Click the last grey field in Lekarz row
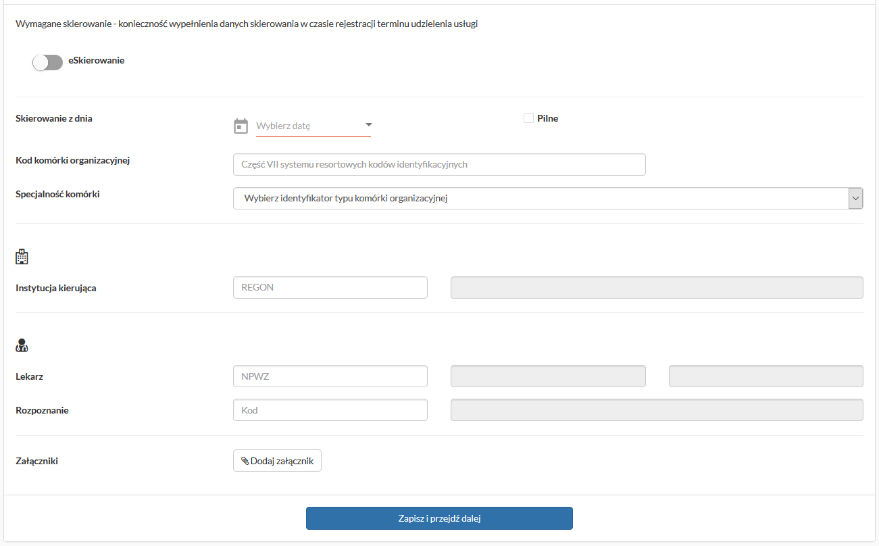879x546 pixels. [x=765, y=376]
